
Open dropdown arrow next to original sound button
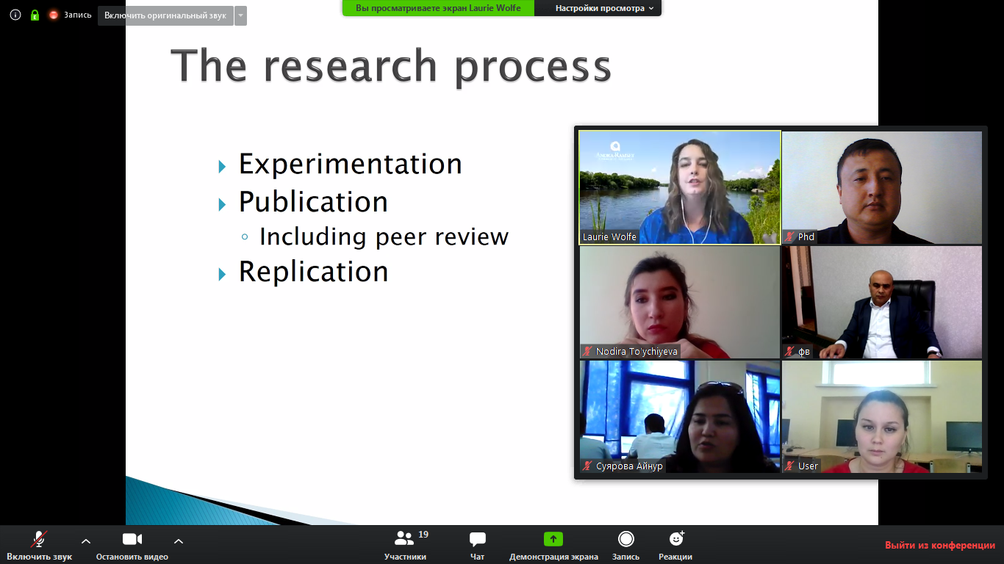(x=240, y=15)
